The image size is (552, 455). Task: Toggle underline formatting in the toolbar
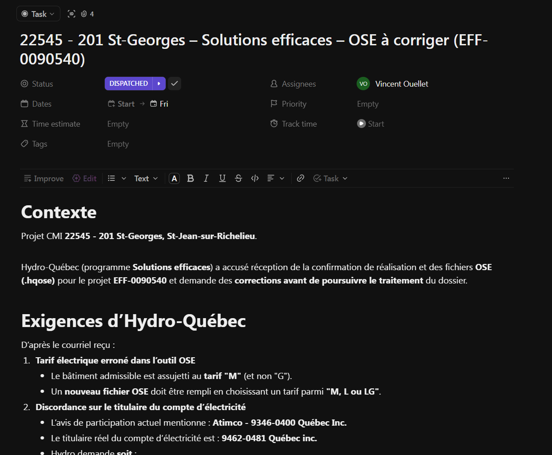click(x=222, y=178)
